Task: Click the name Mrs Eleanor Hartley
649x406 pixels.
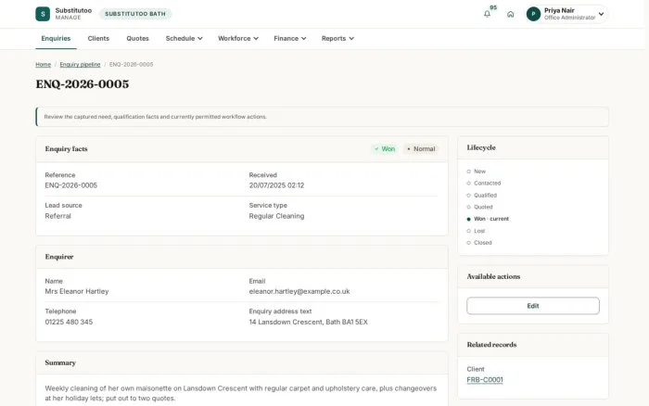Action: coord(77,291)
